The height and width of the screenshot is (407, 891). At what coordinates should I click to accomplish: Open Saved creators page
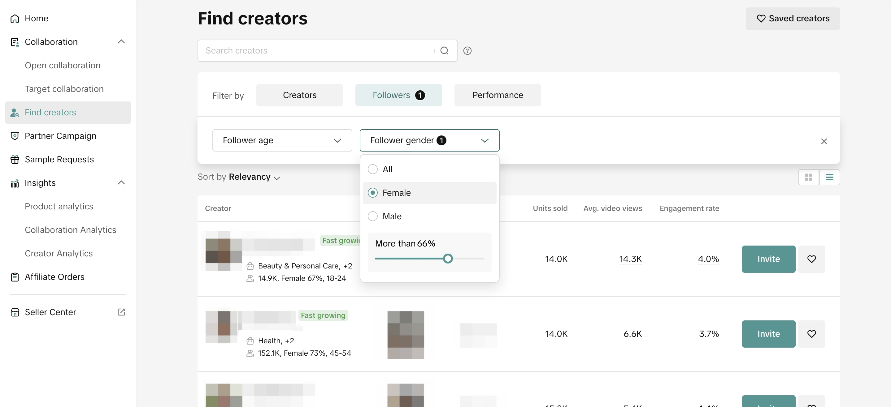793,18
